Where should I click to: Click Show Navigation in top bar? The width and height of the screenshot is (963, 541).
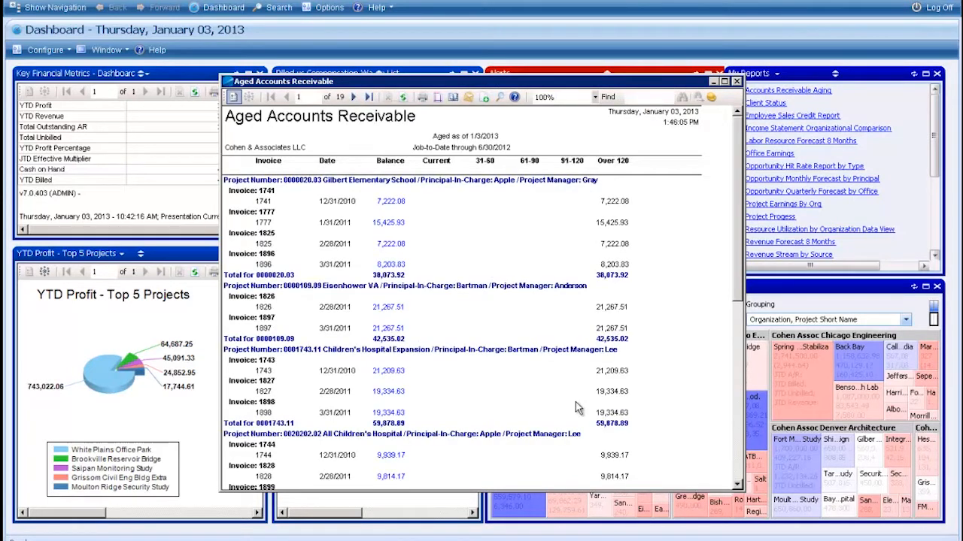[47, 8]
